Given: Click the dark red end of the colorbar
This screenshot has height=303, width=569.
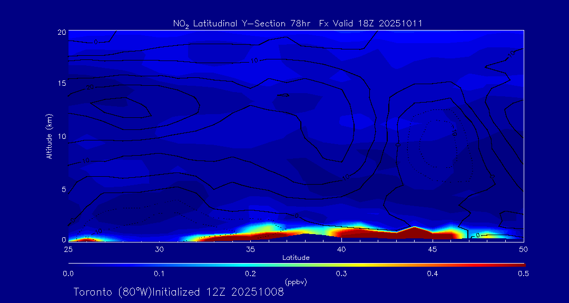Looking at the screenshot, I should point(519,264).
